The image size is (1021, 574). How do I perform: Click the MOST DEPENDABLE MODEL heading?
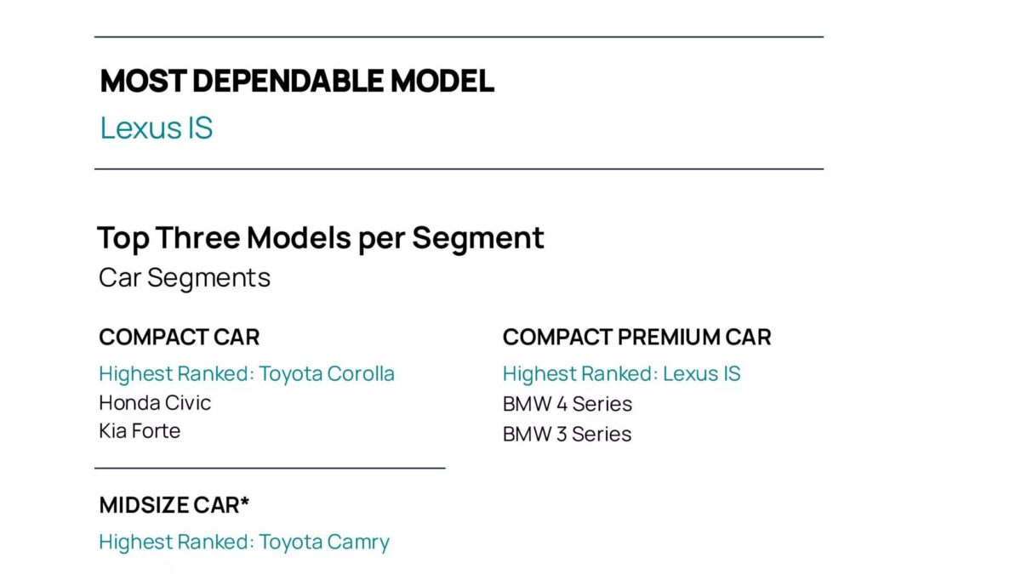tap(297, 81)
